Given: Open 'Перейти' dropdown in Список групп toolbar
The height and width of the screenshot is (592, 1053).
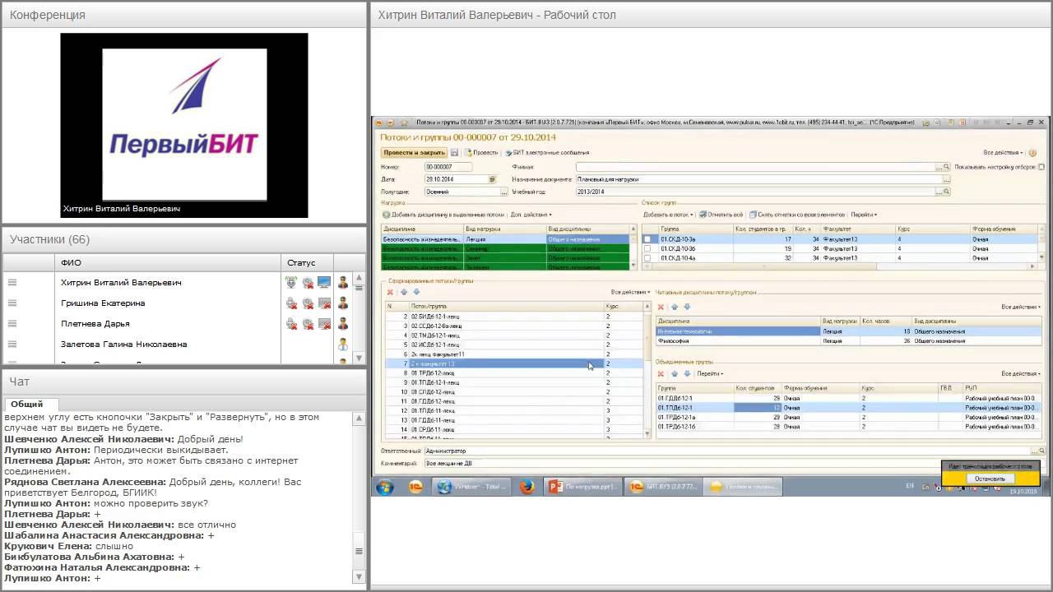Looking at the screenshot, I should click(864, 215).
